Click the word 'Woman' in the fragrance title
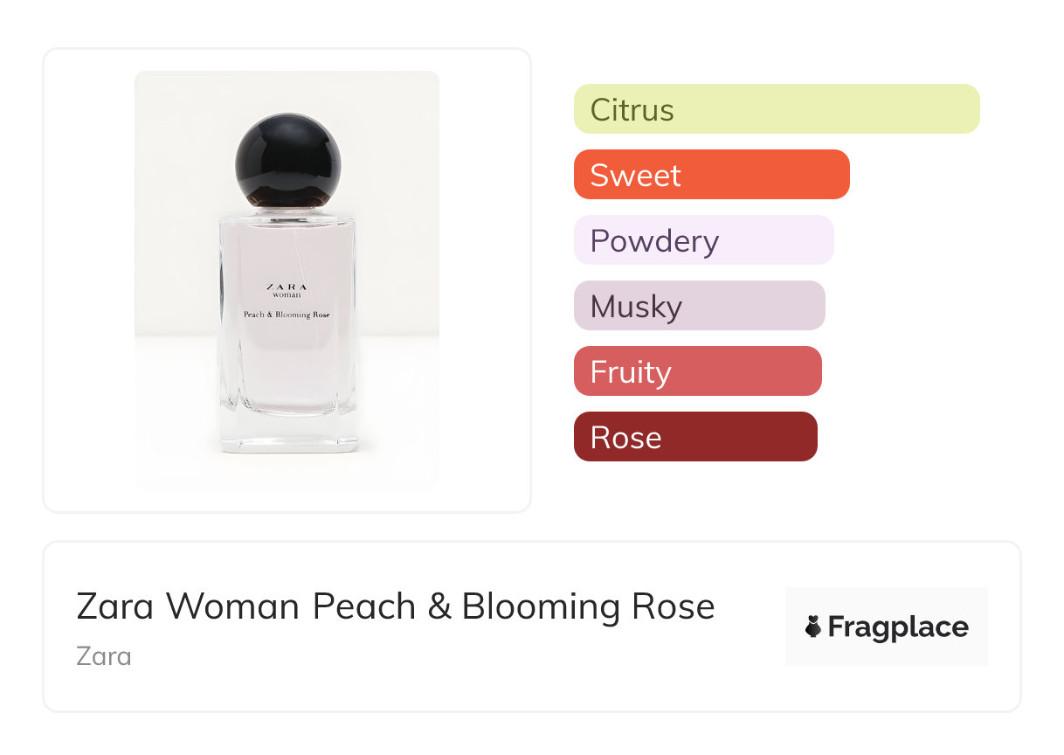 coord(234,606)
